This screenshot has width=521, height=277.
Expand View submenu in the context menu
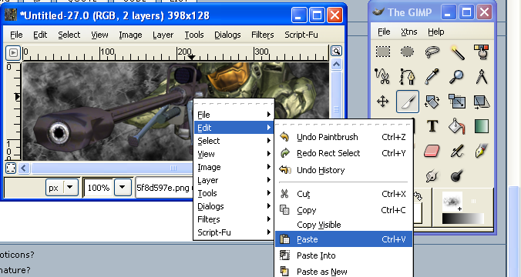pyautogui.click(x=234, y=154)
